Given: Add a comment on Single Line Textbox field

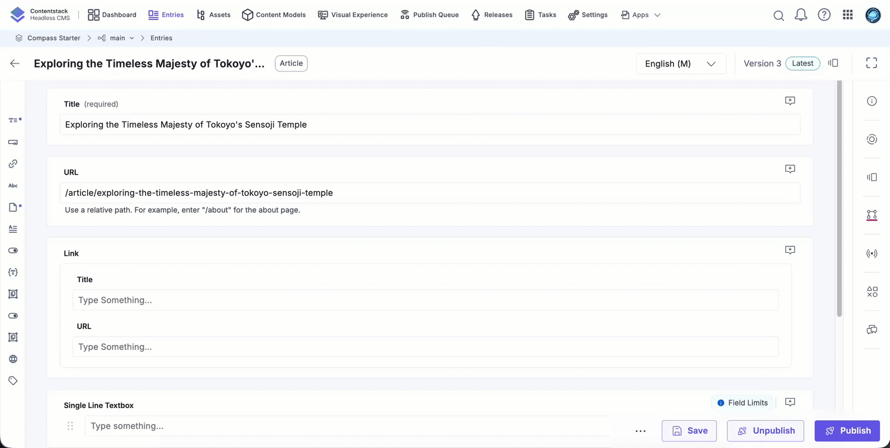Looking at the screenshot, I should pos(790,403).
